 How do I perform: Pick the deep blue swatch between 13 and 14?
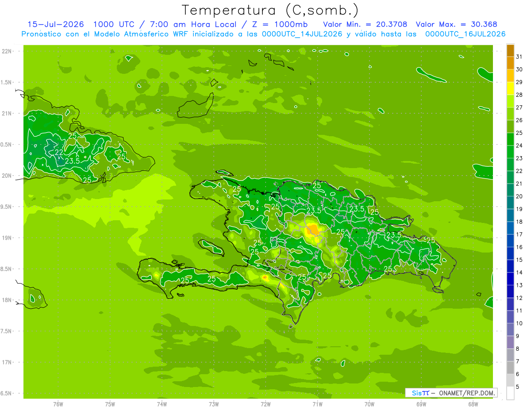click(x=510, y=279)
